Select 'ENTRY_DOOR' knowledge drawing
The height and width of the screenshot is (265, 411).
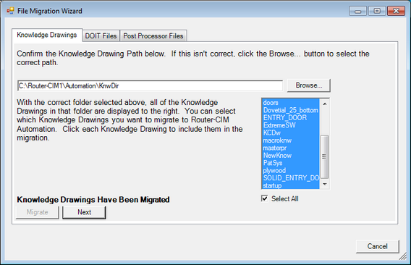tap(291, 118)
